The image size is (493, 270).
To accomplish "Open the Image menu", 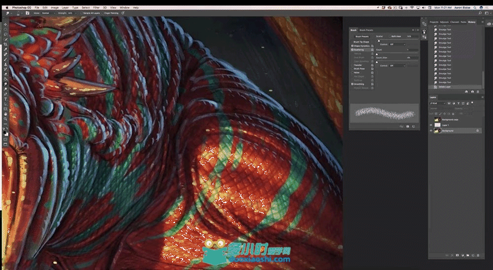I will [55, 8].
